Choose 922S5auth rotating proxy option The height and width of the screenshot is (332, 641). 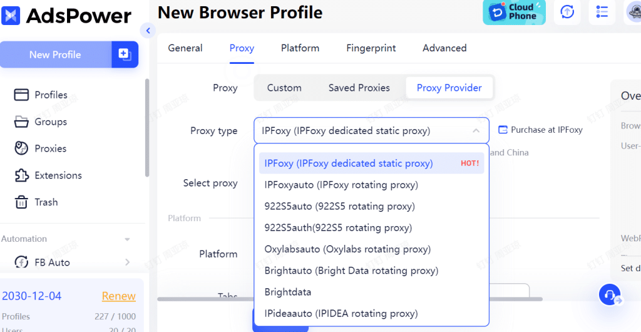coord(371,228)
